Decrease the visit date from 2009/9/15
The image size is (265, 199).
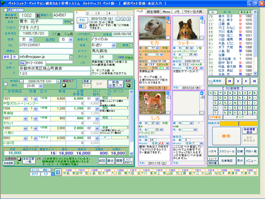[x=21, y=81]
